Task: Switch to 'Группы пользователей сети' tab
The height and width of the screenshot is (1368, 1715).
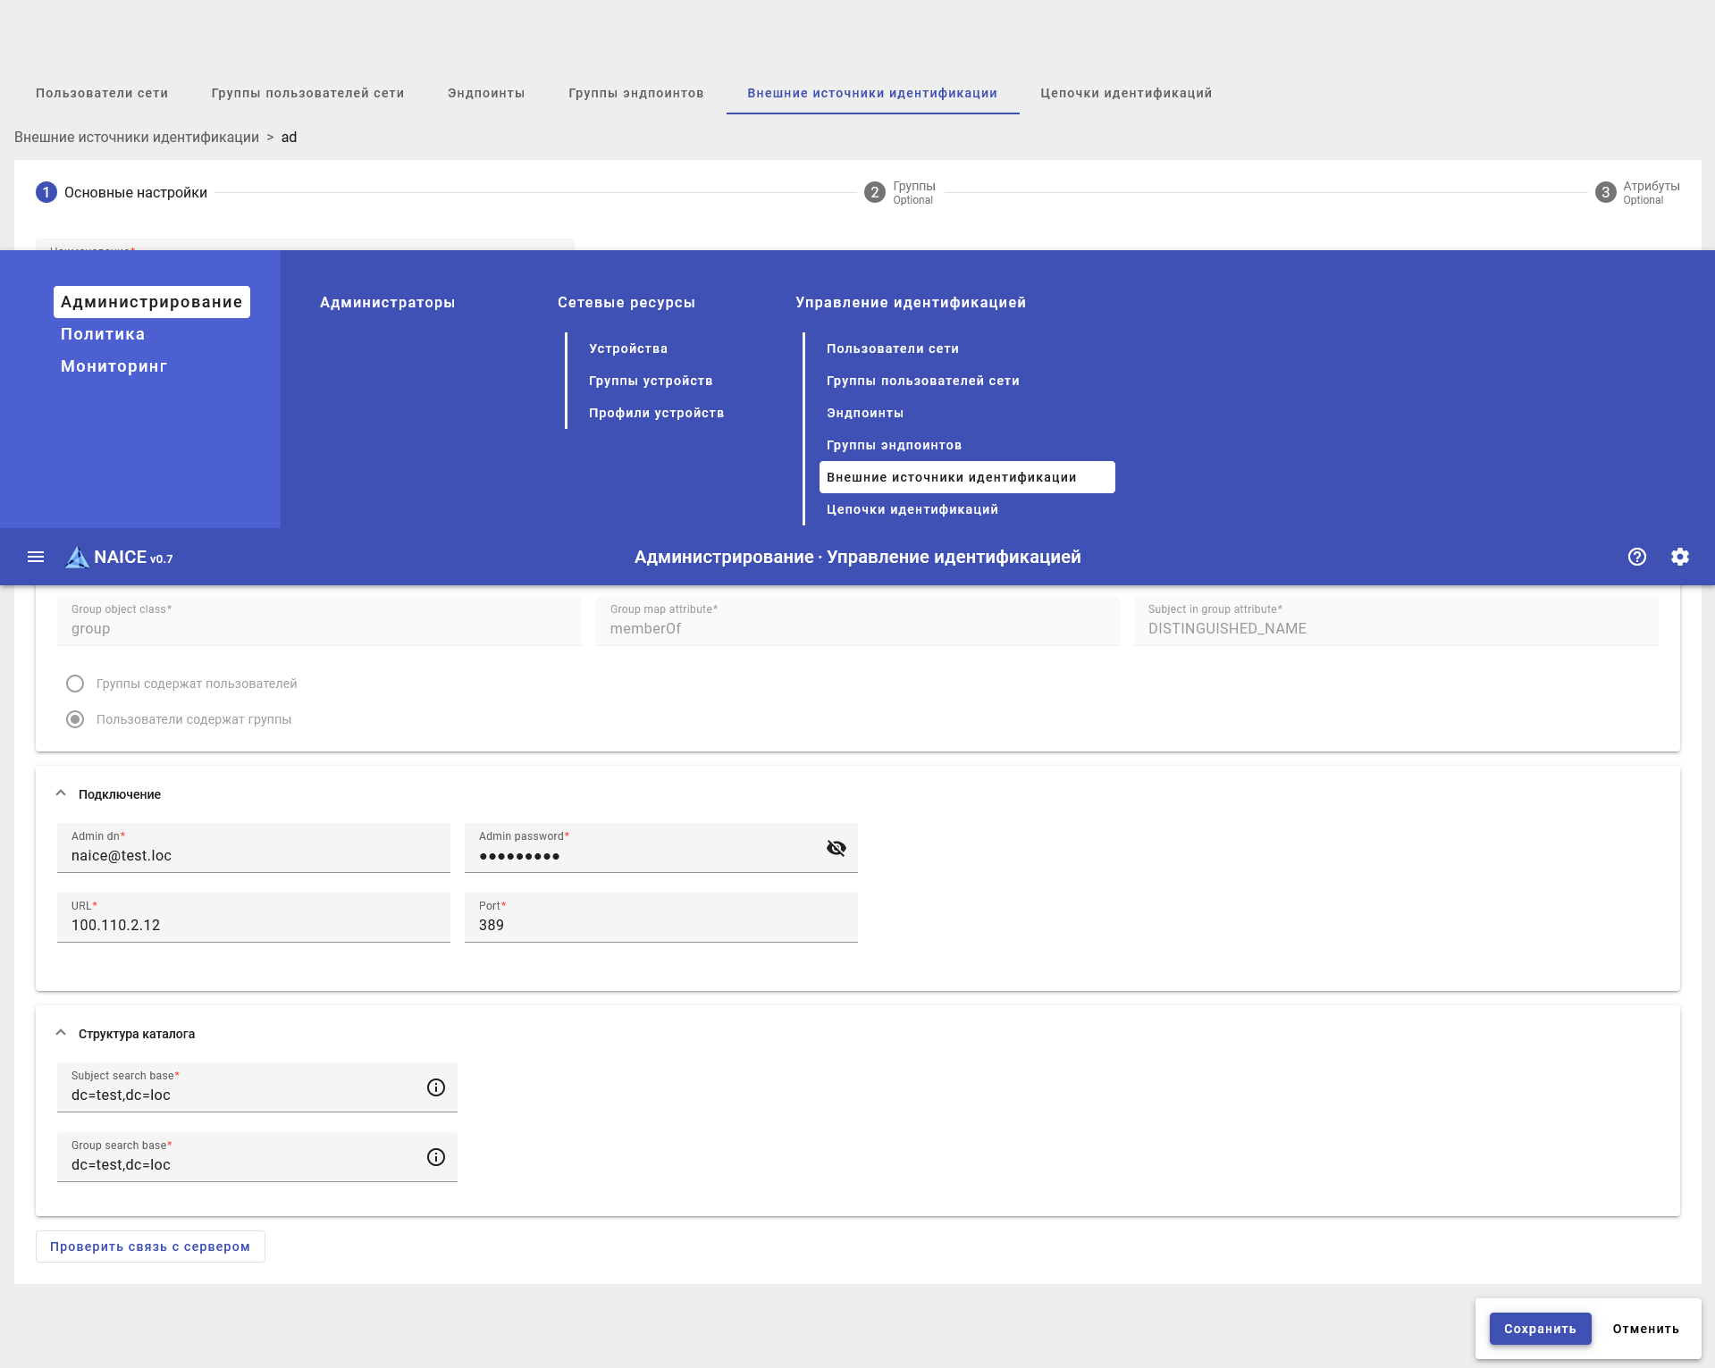Action: pyautogui.click(x=308, y=93)
